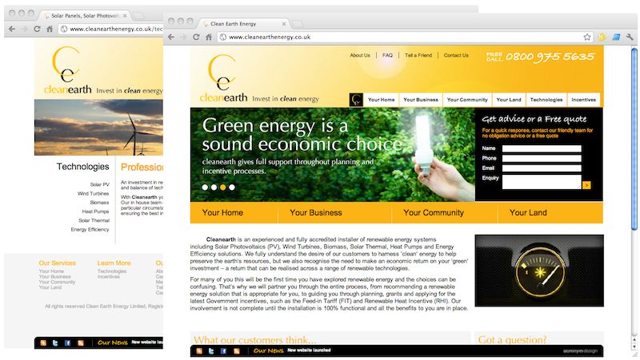Viewport: 640px width, 360px height.
Task: Submit the quote form with the orange arrow button
Action: point(586,185)
